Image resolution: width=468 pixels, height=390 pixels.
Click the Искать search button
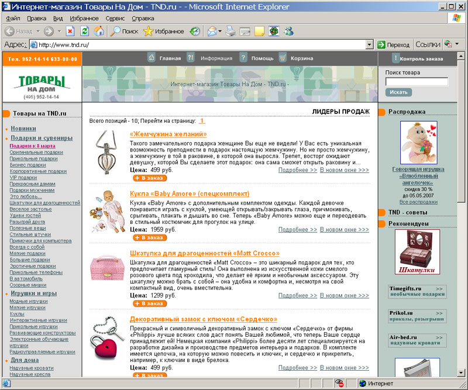click(x=398, y=92)
